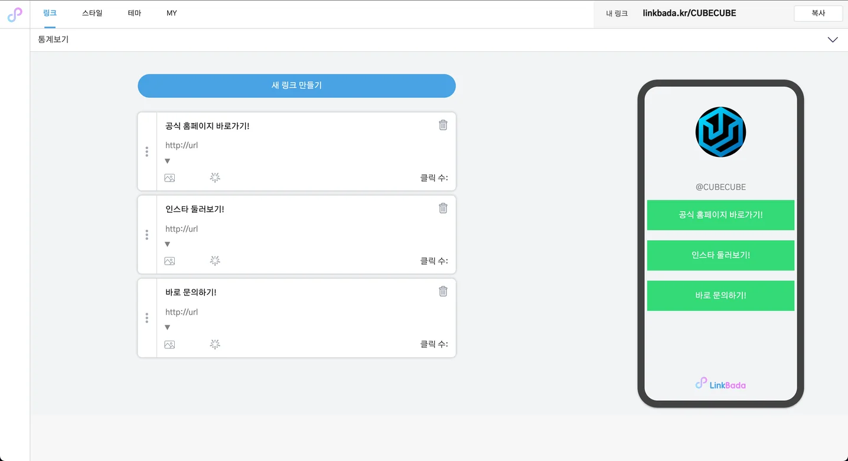The image size is (848, 461).
Task: Click the sparkle effect icon in 바로 문의하기! card
Action: pos(215,344)
